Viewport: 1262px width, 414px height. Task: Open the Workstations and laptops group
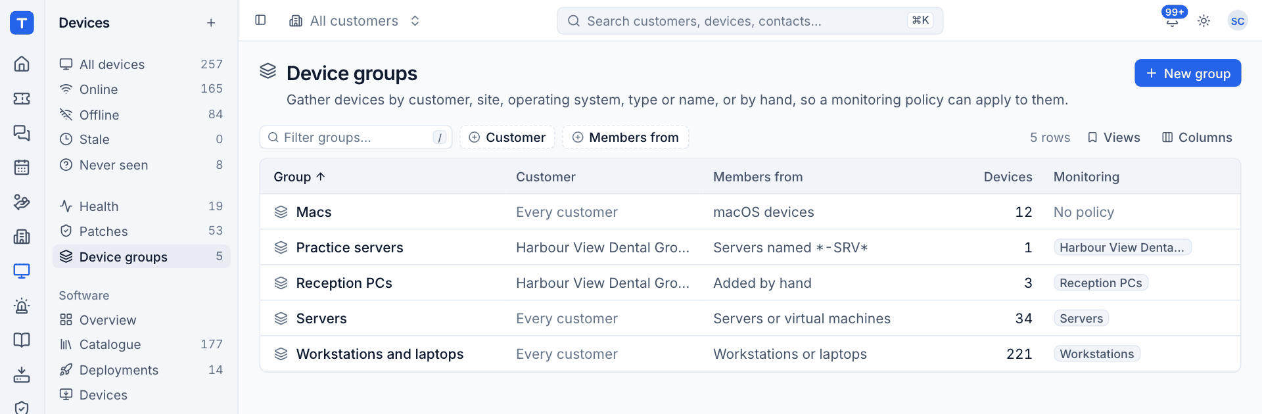(x=380, y=354)
